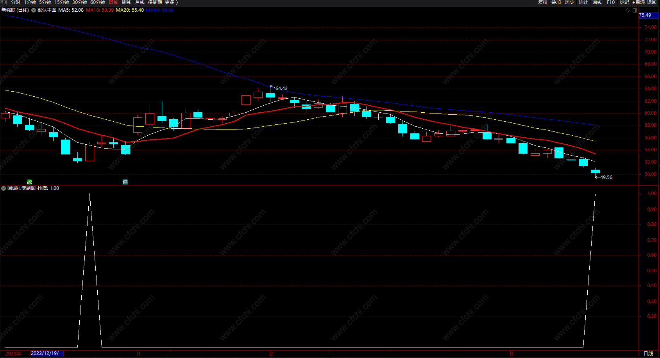Viewport: 660px width, 358px height.
Task: Click the 标记 mark button
Action: click(624, 2)
